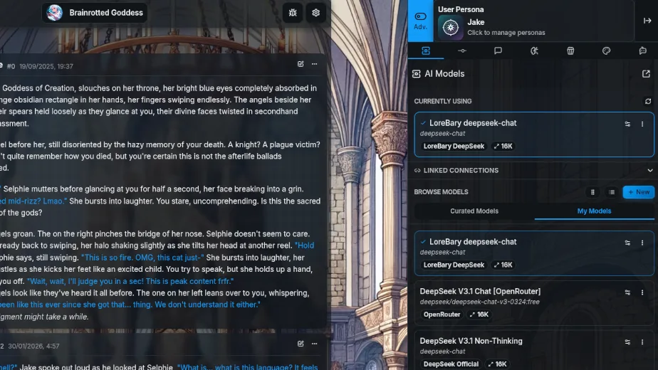The width and height of the screenshot is (658, 370).
Task: Adjust settings of currently used LoreBary deepseek-chat
Action: pos(627,124)
